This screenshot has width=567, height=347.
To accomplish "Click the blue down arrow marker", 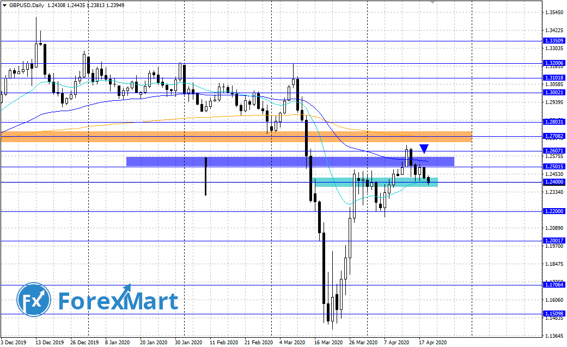I will [x=424, y=148].
